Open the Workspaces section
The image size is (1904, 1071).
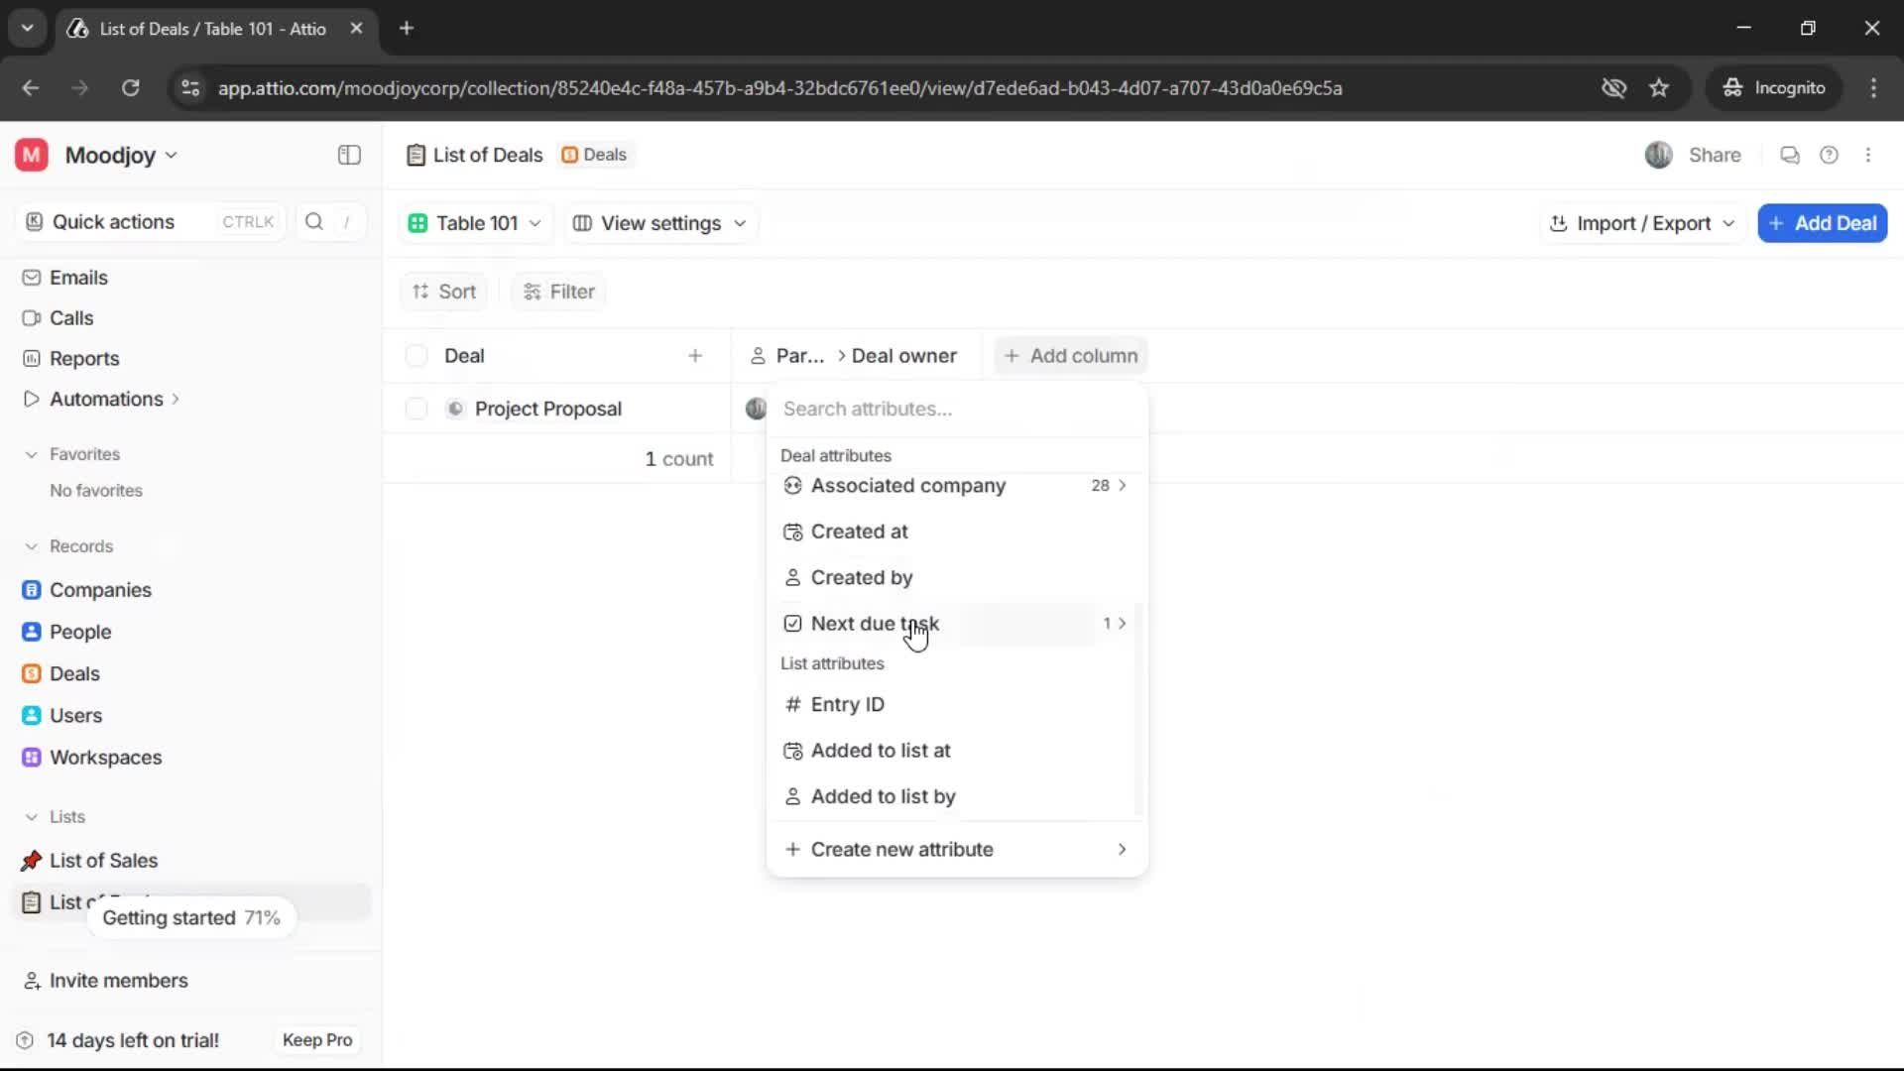(106, 757)
